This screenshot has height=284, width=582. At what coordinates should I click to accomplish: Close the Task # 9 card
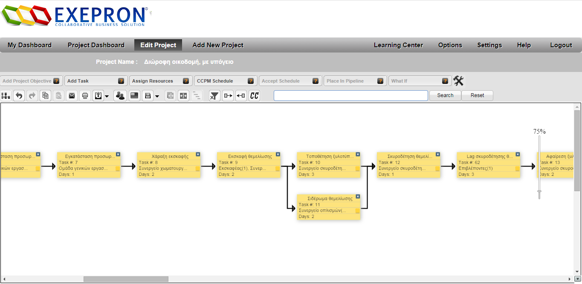point(278,154)
